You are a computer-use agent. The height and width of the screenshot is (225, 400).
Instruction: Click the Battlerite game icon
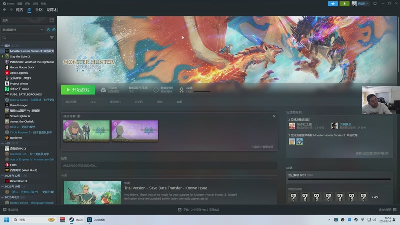(7, 138)
